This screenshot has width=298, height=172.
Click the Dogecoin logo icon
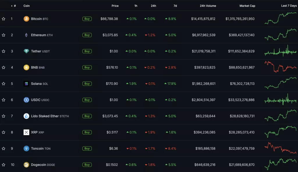(26, 165)
